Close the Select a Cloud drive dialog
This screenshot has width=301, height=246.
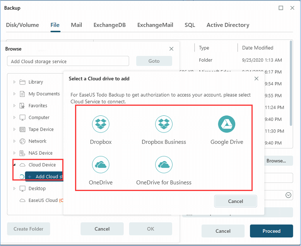pyautogui.click(x=256, y=79)
